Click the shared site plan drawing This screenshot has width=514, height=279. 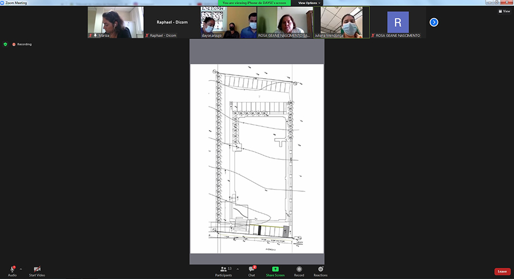pyautogui.click(x=256, y=159)
